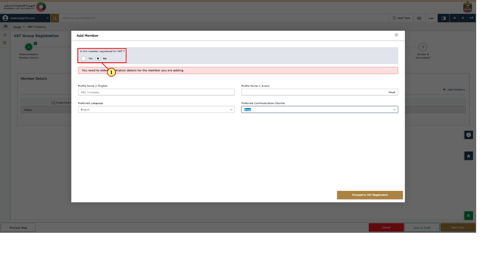The image size is (494, 280).
Task: Toggle the contrast mode icon
Action: click(x=444, y=18)
